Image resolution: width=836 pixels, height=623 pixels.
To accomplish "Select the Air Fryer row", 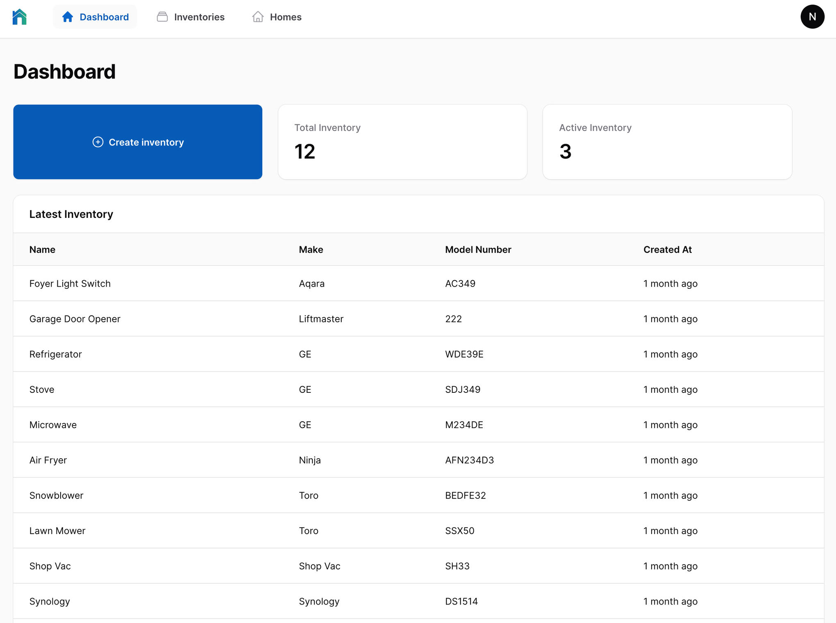I will (48, 460).
